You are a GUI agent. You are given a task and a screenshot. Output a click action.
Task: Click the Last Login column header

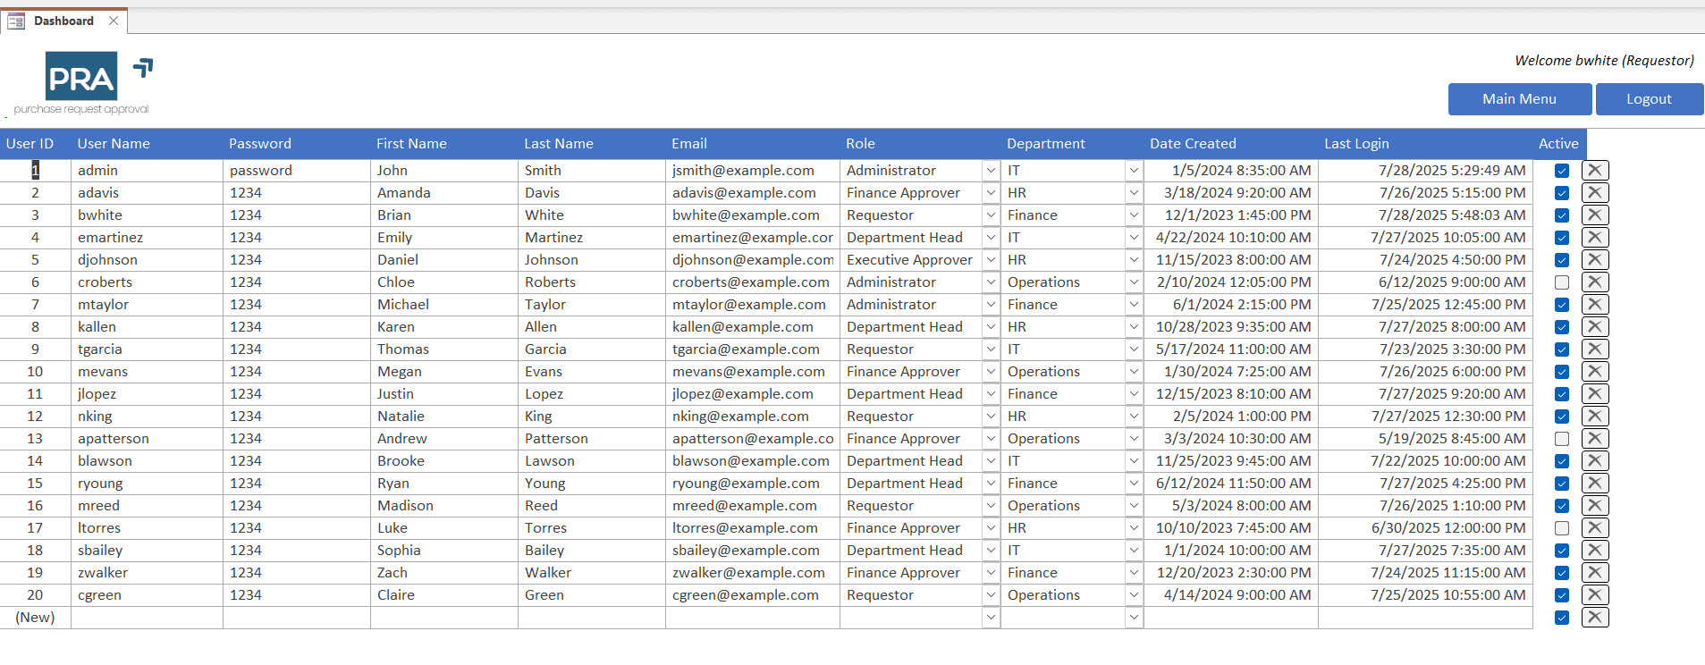click(1356, 143)
